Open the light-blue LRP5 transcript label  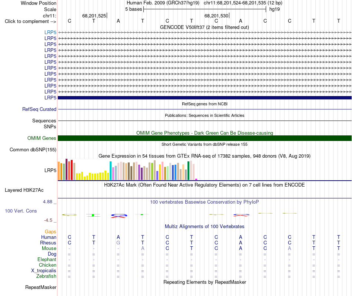[50, 33]
